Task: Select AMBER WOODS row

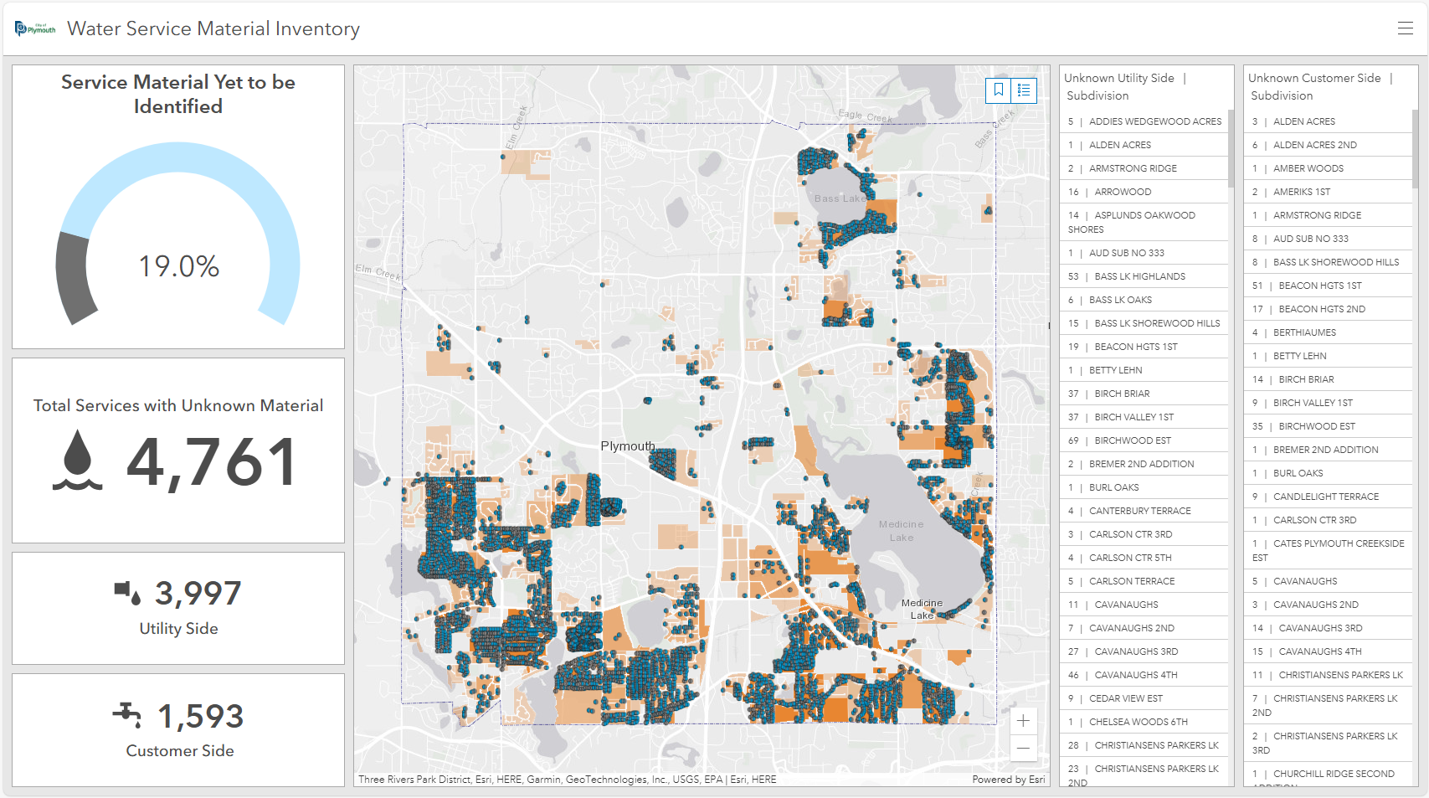Action: 1328,168
